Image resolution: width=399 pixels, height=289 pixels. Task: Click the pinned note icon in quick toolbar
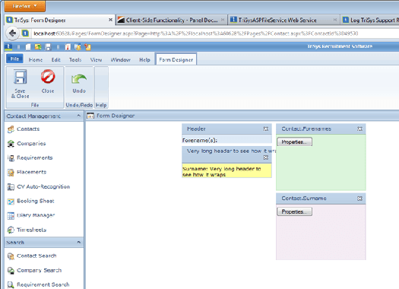pyautogui.click(x=87, y=47)
